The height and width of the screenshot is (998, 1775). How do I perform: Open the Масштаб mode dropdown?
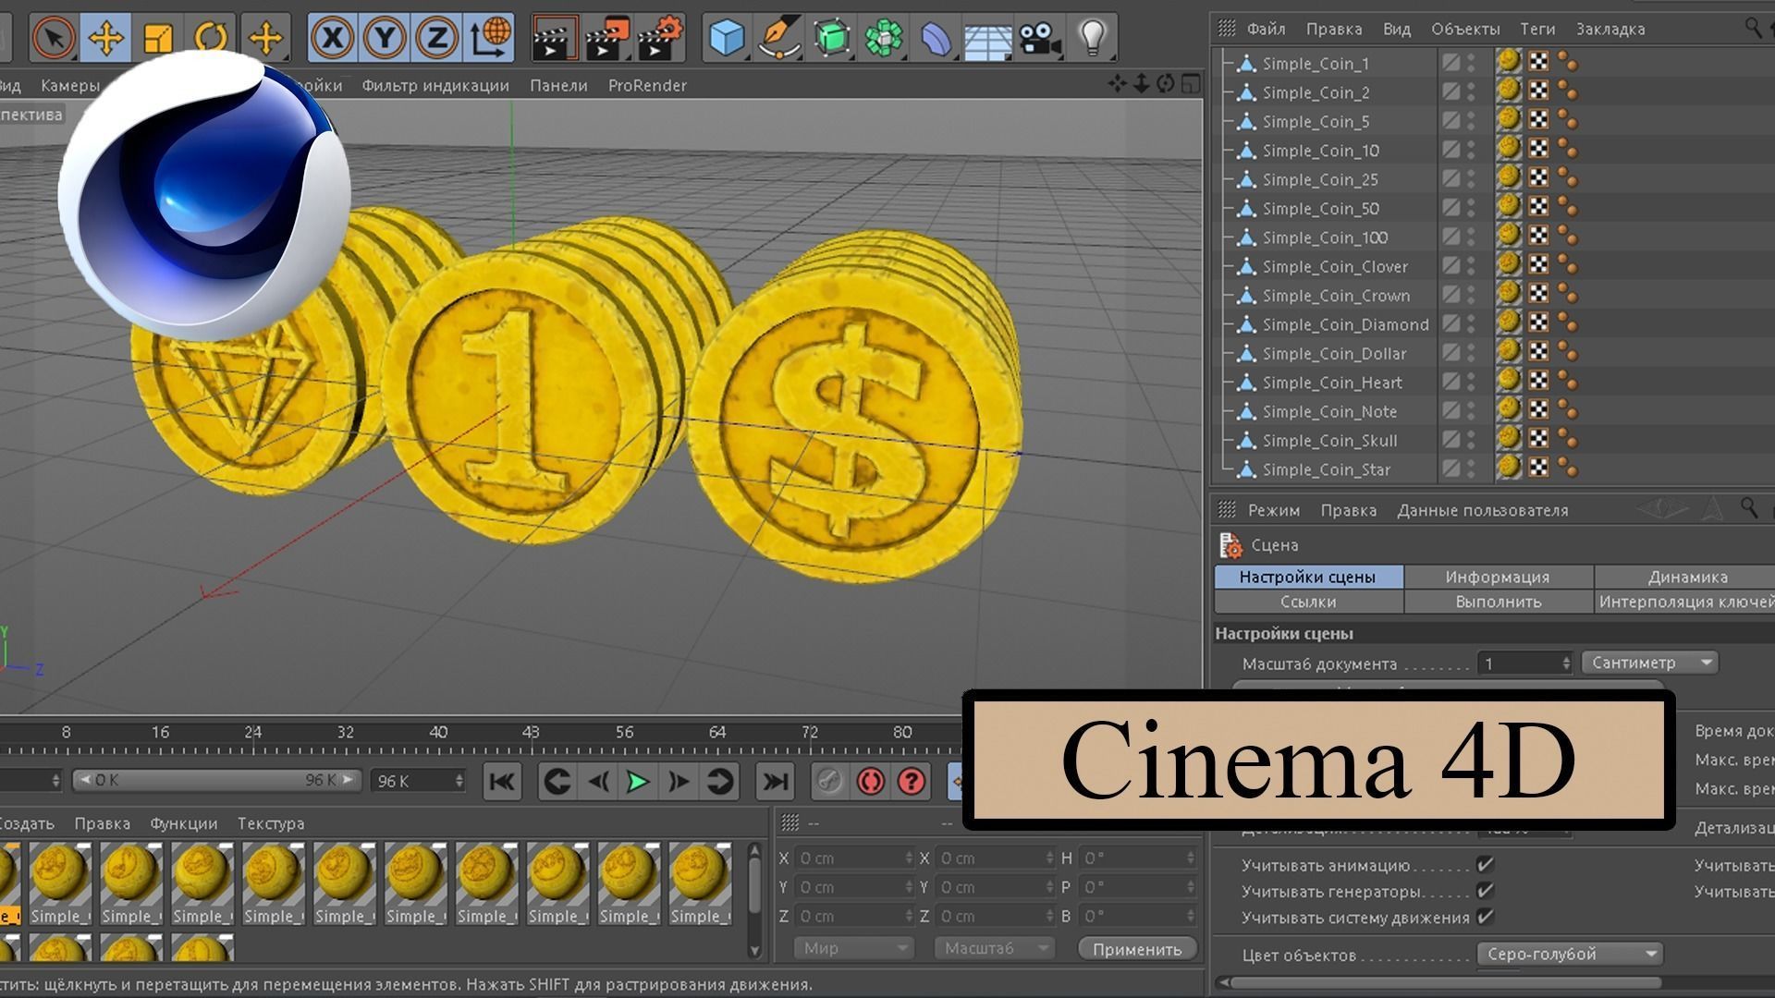coord(993,948)
